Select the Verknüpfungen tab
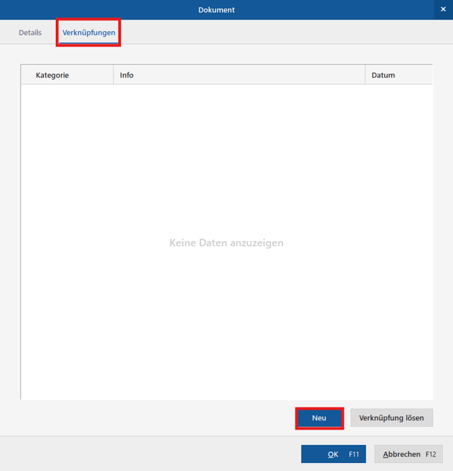 coord(89,33)
